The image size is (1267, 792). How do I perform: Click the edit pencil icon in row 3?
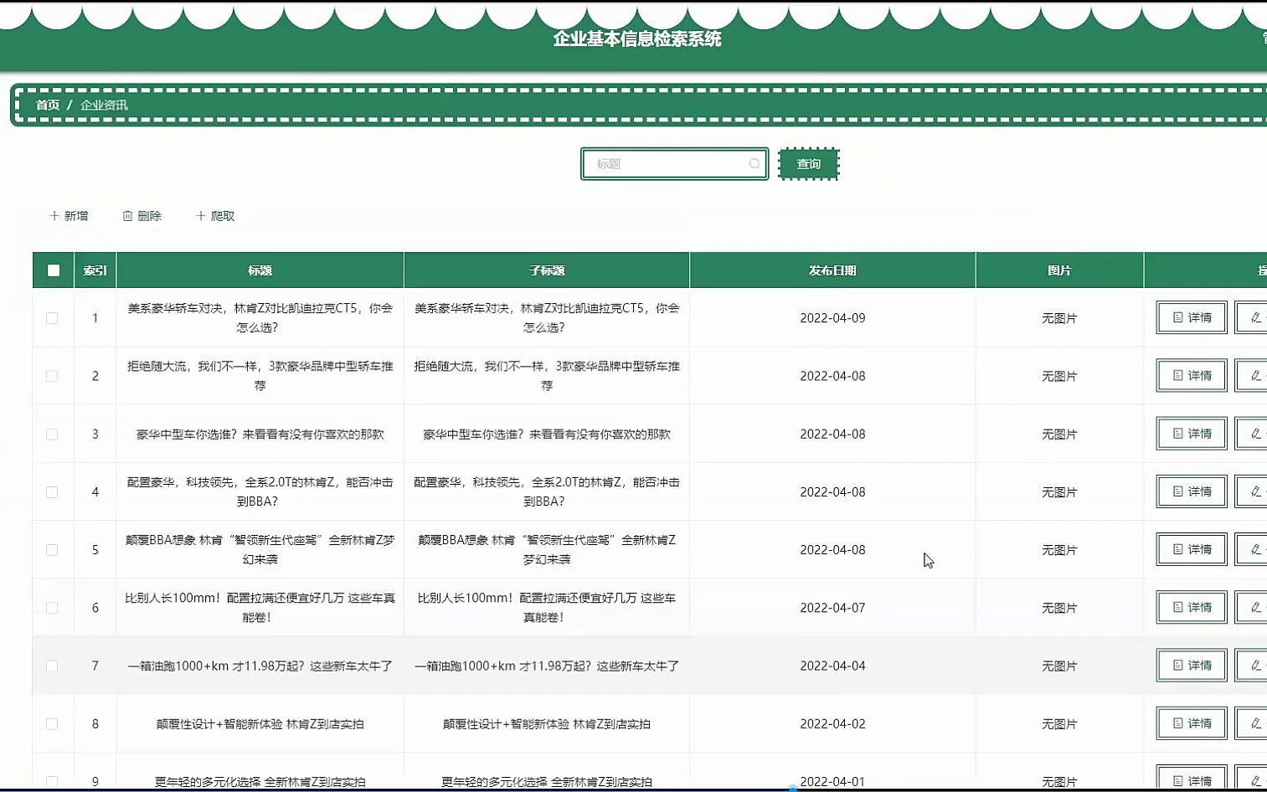point(1255,433)
